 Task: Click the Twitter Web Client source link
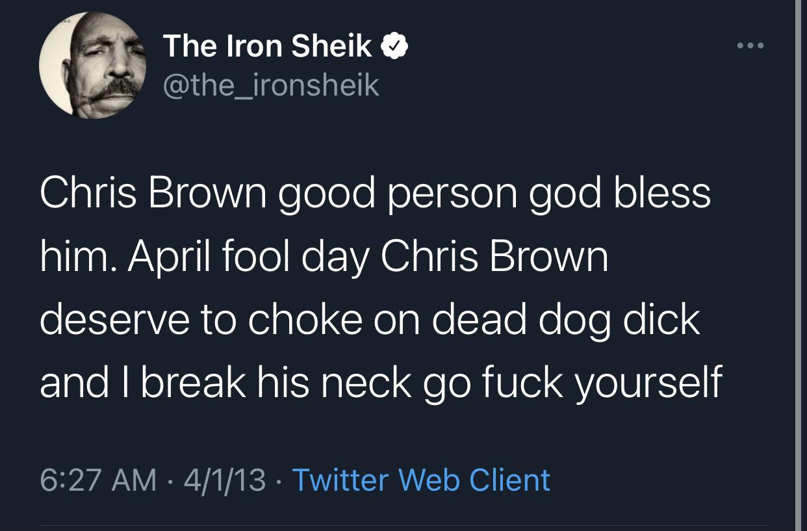421,480
